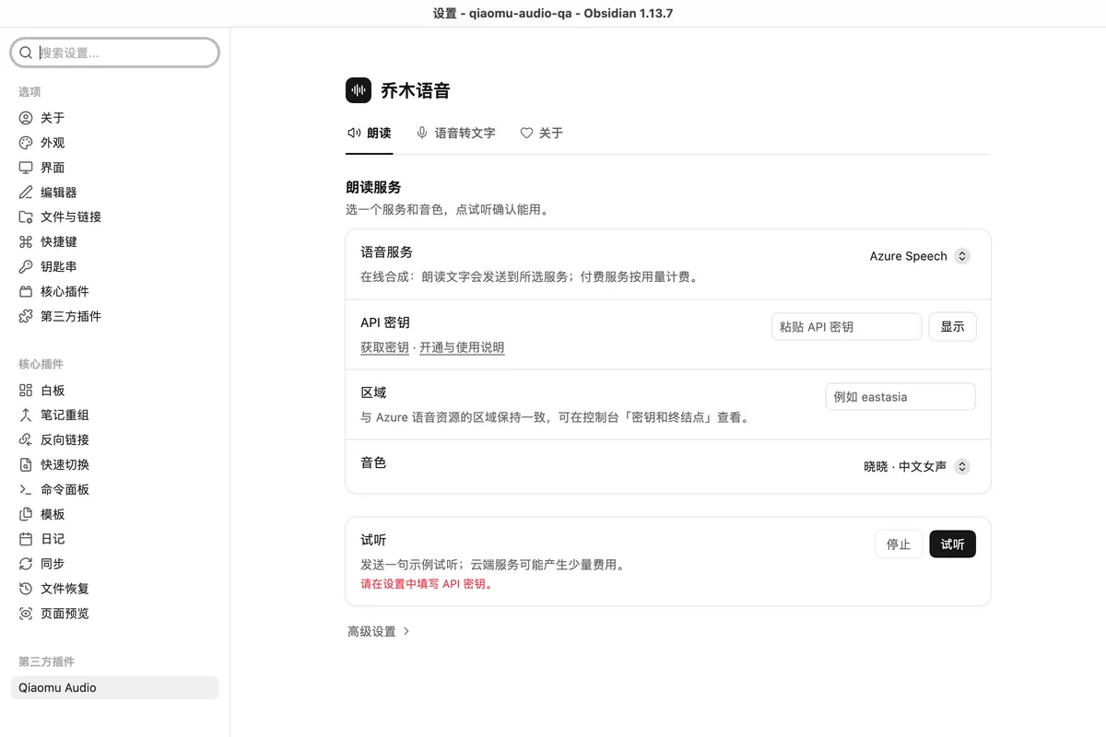1106x737 pixels.
Task: Open the Azure Speech service dropdown
Action: tap(919, 256)
